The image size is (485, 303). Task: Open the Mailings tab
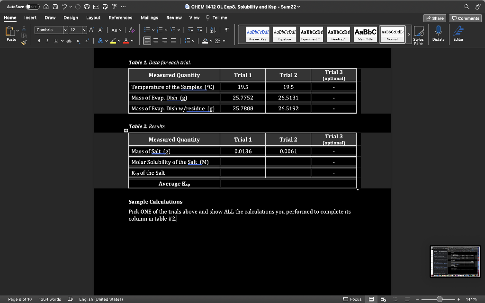[149, 18]
